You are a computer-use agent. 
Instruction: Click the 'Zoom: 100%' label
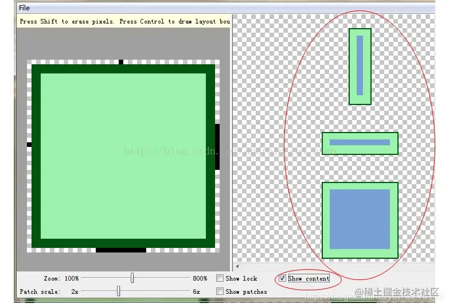pyautogui.click(x=61, y=278)
